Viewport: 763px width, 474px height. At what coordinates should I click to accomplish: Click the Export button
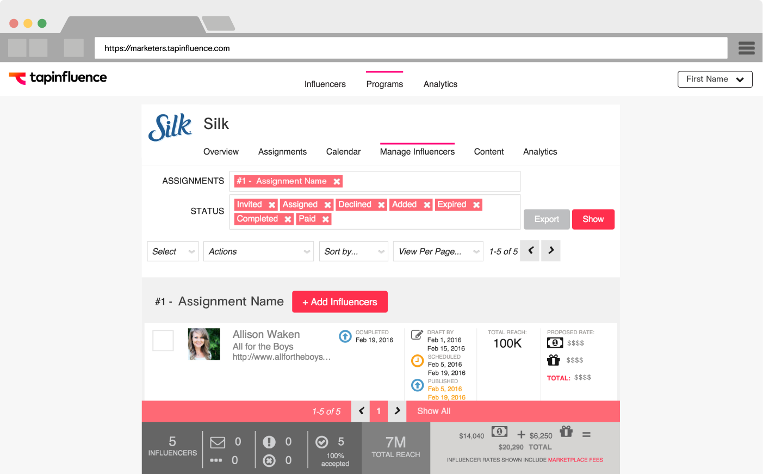pos(547,219)
